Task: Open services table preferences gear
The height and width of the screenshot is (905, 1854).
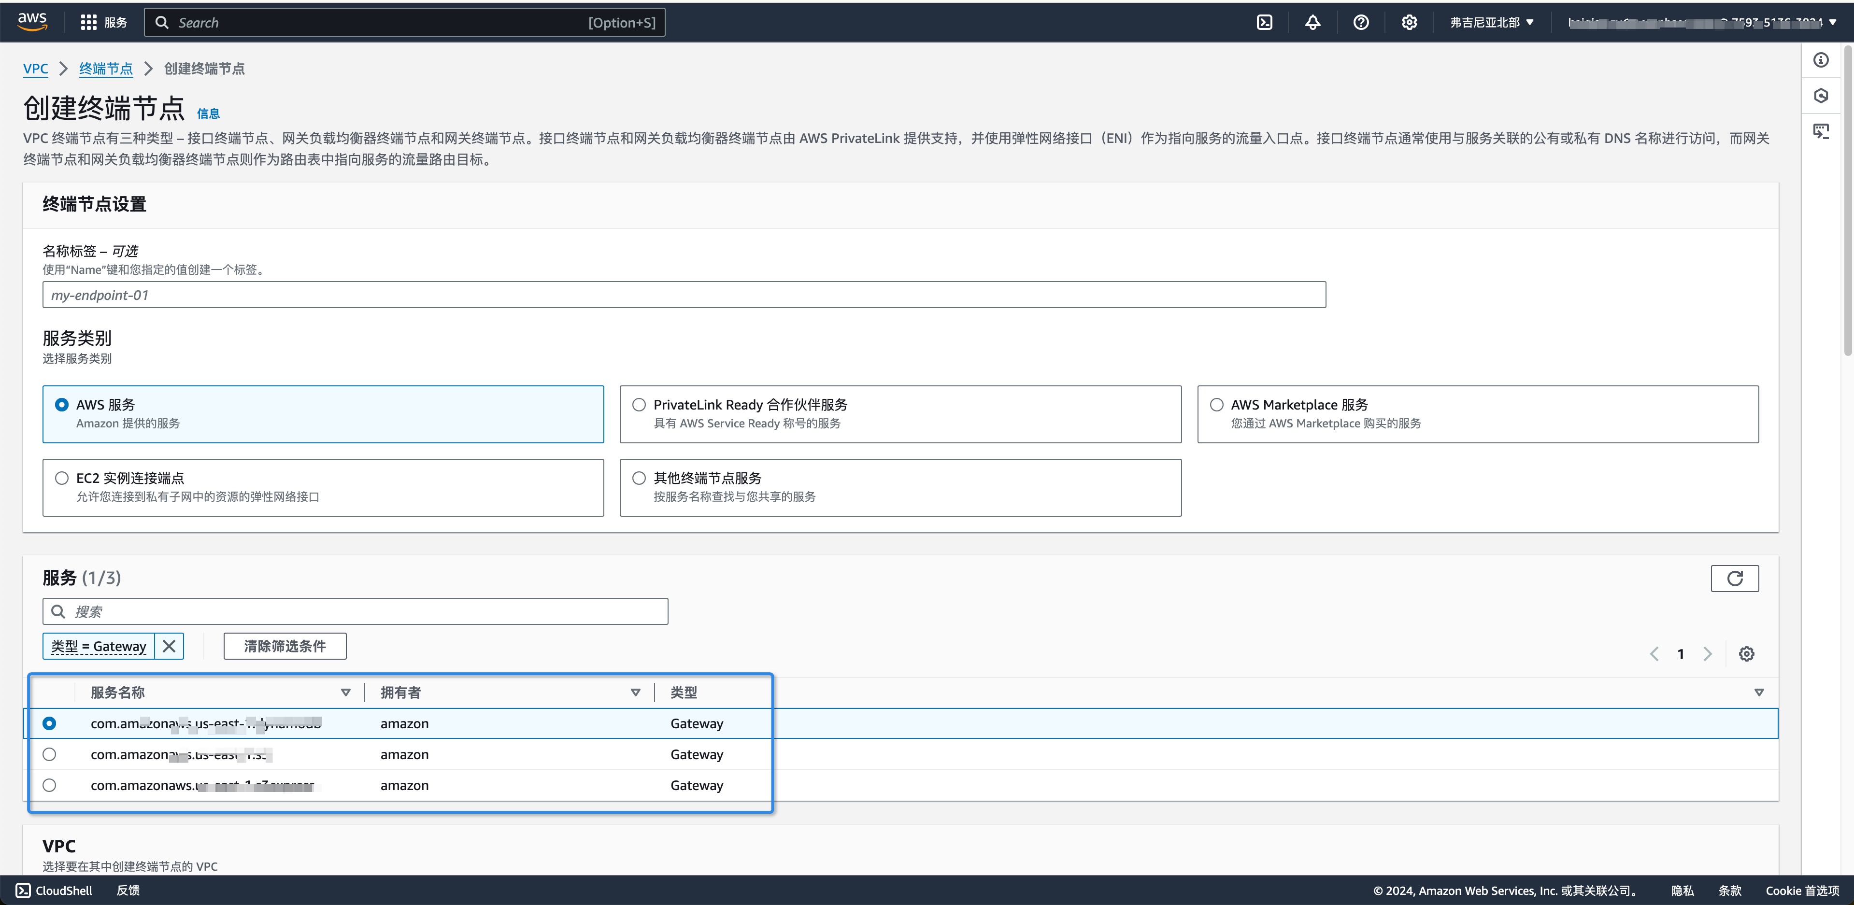Action: [x=1747, y=654]
